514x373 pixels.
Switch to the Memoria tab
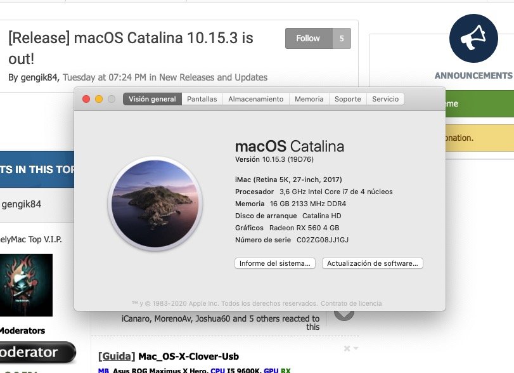309,99
